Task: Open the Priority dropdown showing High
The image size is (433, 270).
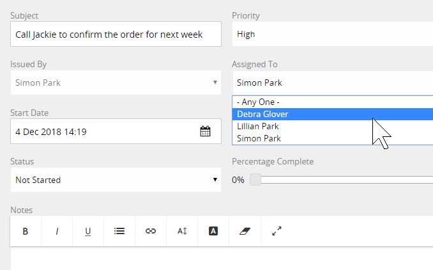Action: coord(333,34)
